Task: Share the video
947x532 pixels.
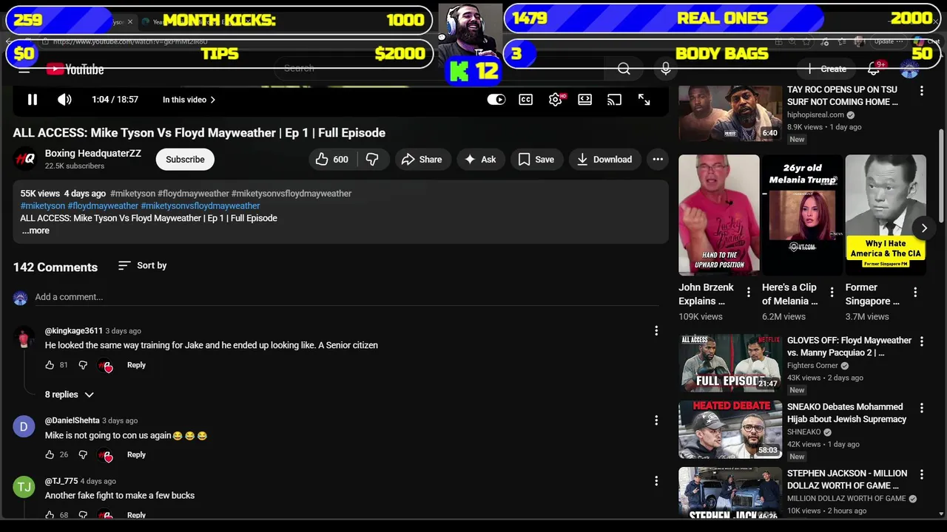Action: [422, 160]
